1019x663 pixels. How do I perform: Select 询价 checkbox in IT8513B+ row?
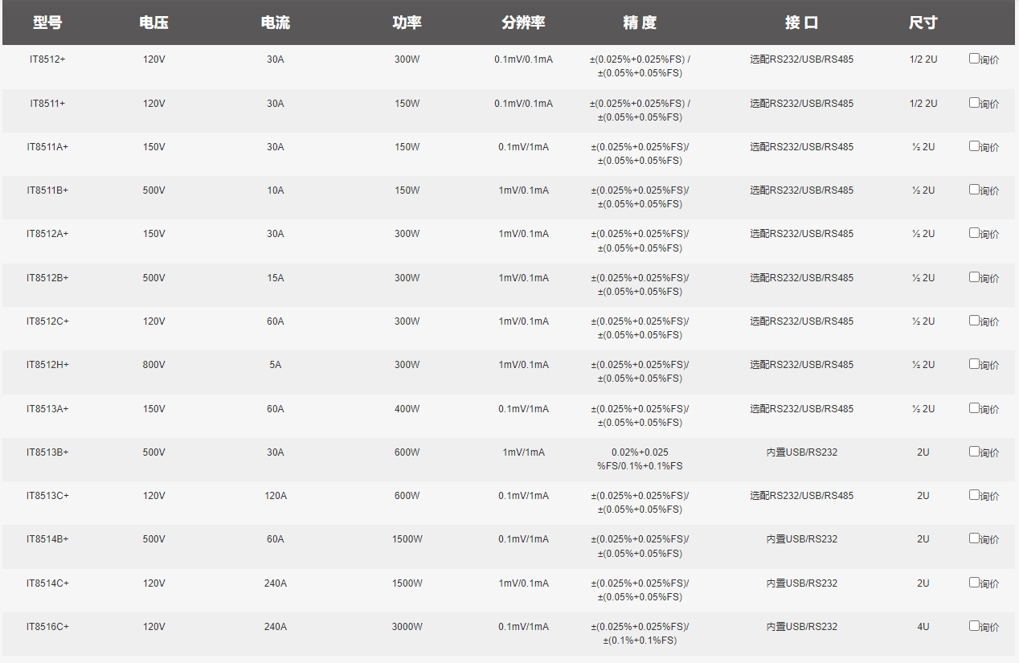[974, 452]
